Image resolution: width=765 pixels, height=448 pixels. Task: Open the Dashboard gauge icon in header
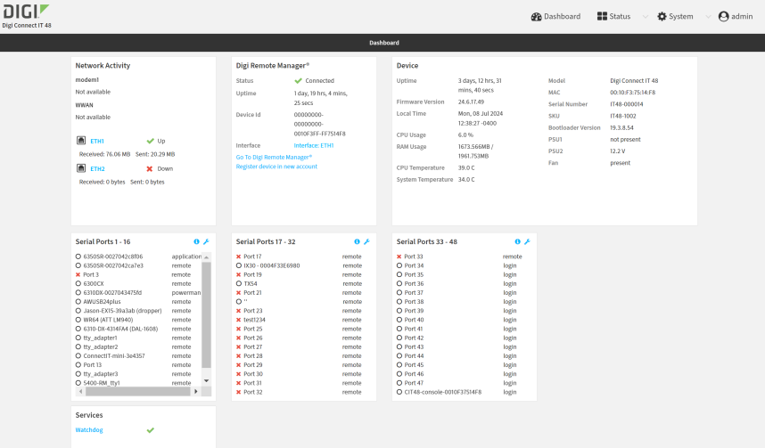[x=536, y=17]
